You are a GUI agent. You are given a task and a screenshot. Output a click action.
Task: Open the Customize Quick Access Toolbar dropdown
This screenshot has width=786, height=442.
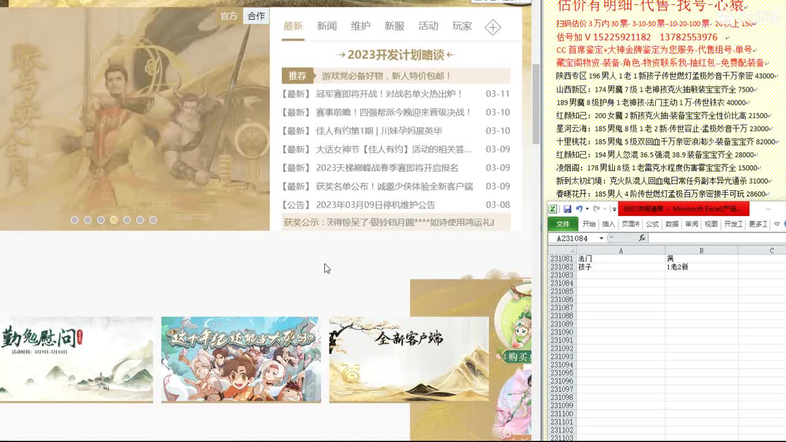click(613, 209)
